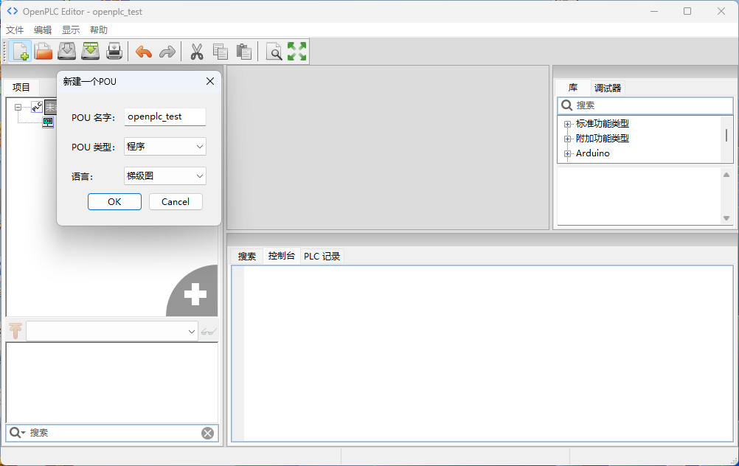The width and height of the screenshot is (739, 466).
Task: Click the New project toolbar icon
Action: [x=20, y=52]
